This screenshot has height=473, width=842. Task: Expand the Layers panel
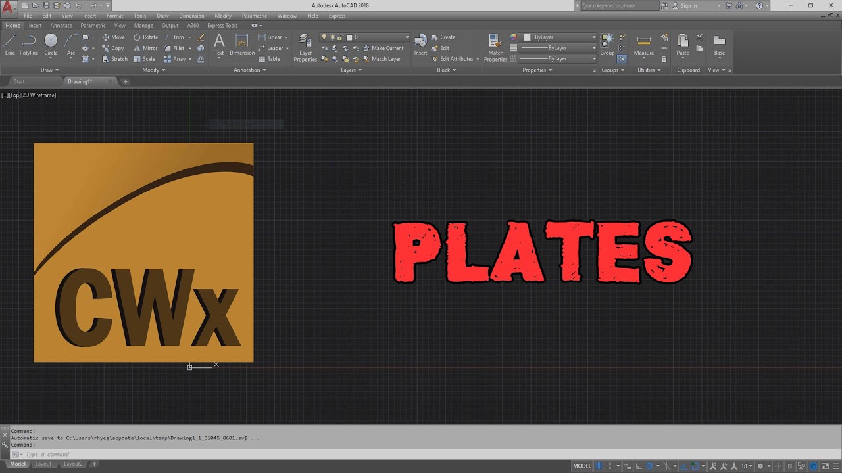(351, 70)
